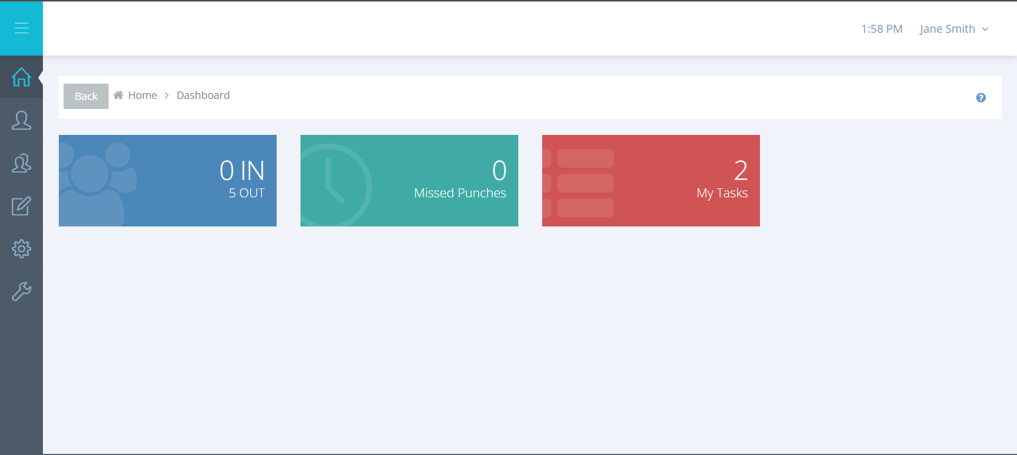Image resolution: width=1017 pixels, height=455 pixels.
Task: Click the Back button
Action: 86,96
